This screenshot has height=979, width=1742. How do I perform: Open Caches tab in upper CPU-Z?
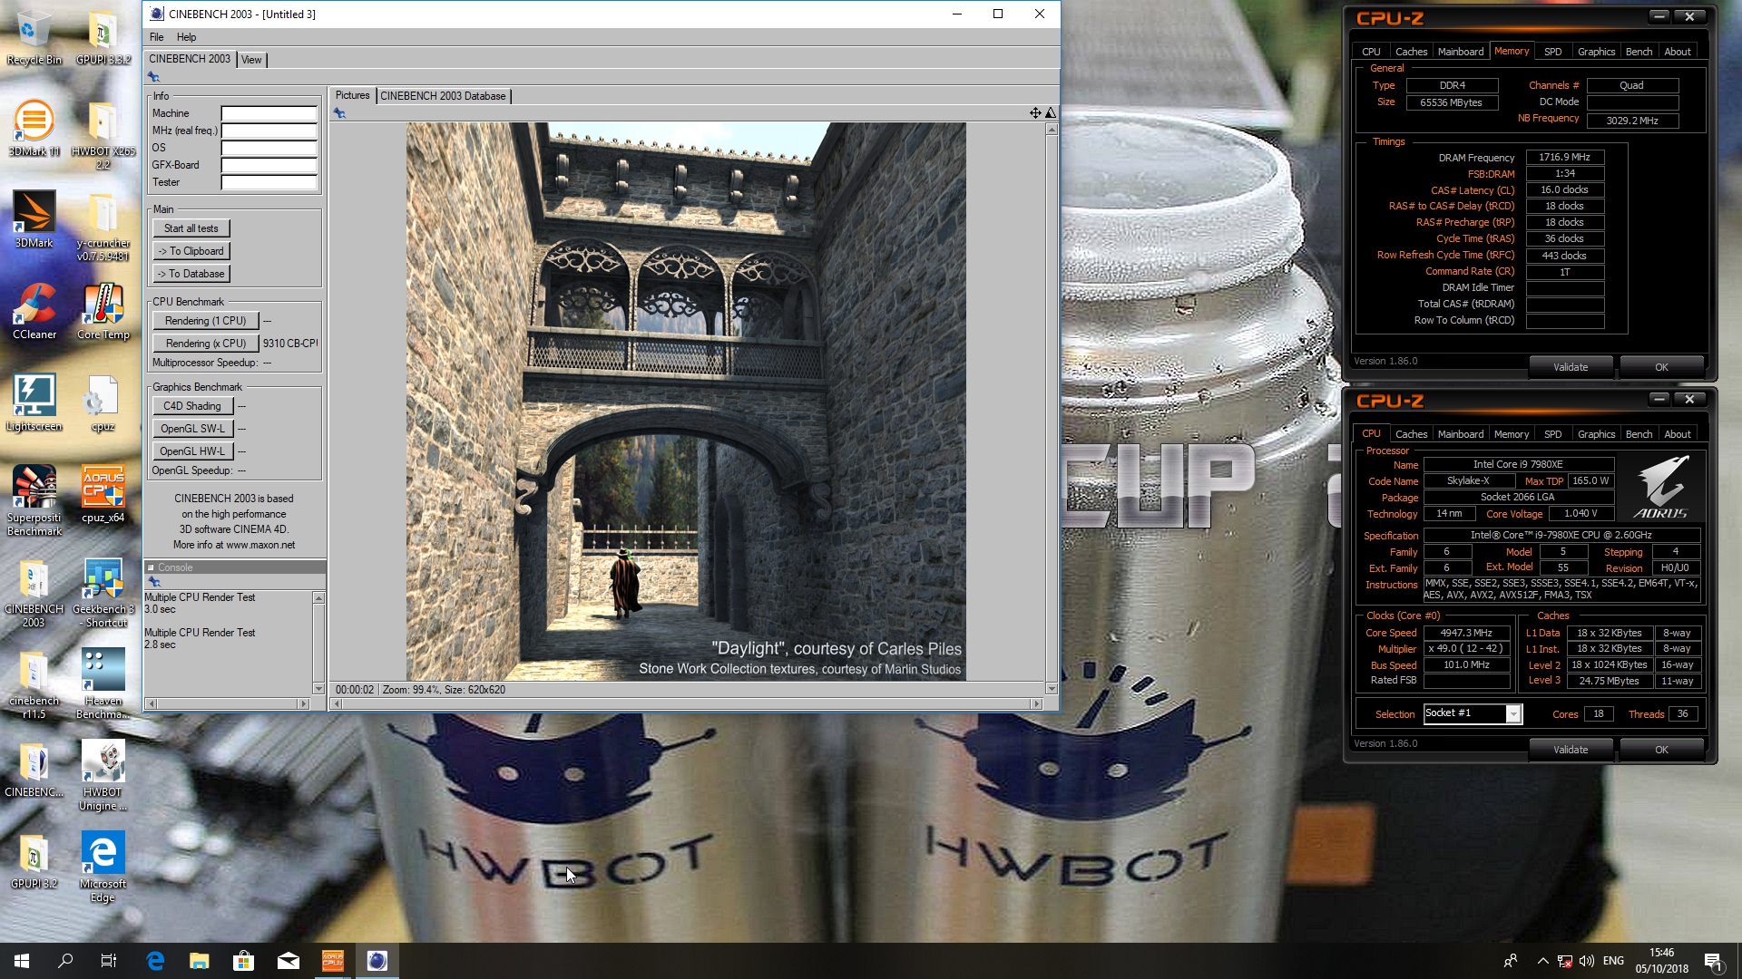(x=1411, y=52)
